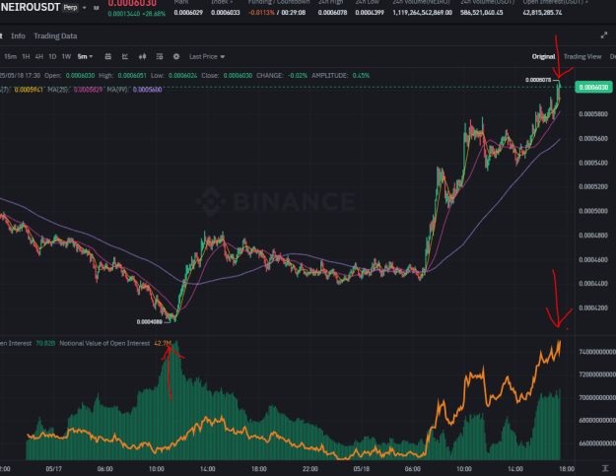Expand chart to fullscreen

point(604,35)
